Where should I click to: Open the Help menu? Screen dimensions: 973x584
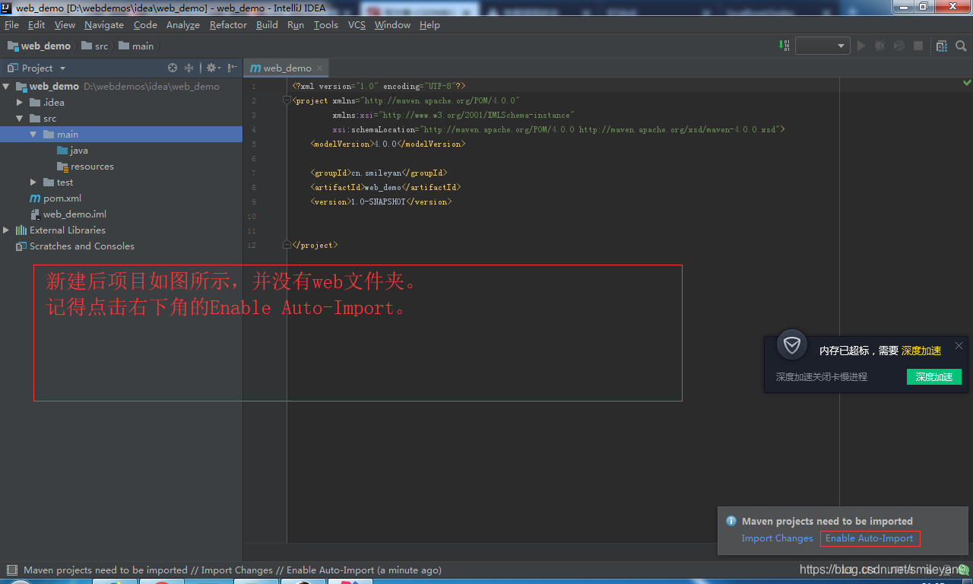(x=429, y=25)
